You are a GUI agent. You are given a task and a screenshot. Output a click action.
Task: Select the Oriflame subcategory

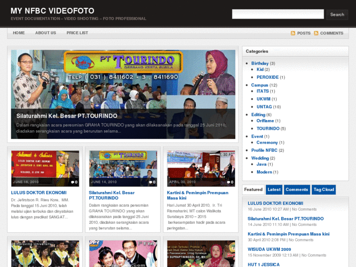[x=265, y=121]
